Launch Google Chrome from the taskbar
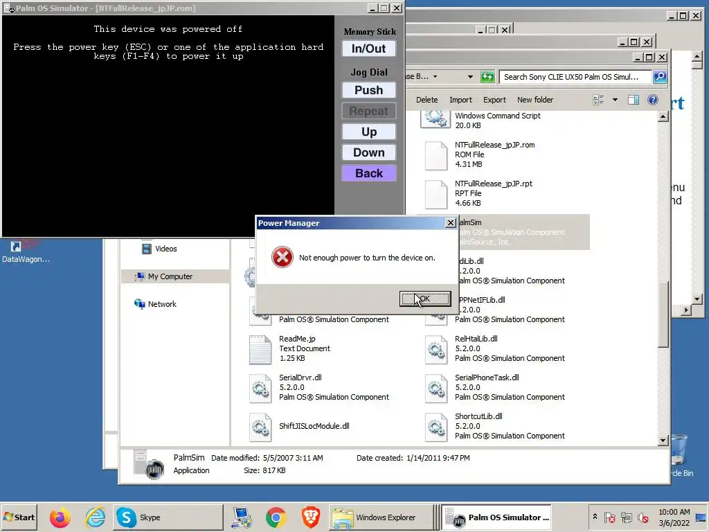The image size is (709, 532). 276,517
